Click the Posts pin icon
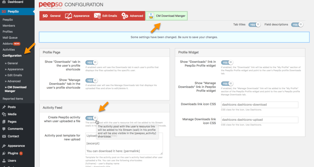 4,107
